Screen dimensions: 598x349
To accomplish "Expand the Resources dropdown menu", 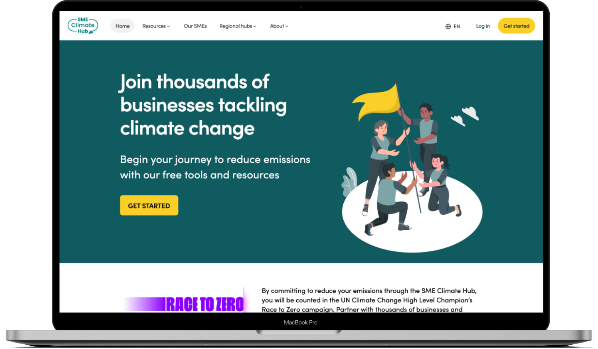I will point(156,26).
